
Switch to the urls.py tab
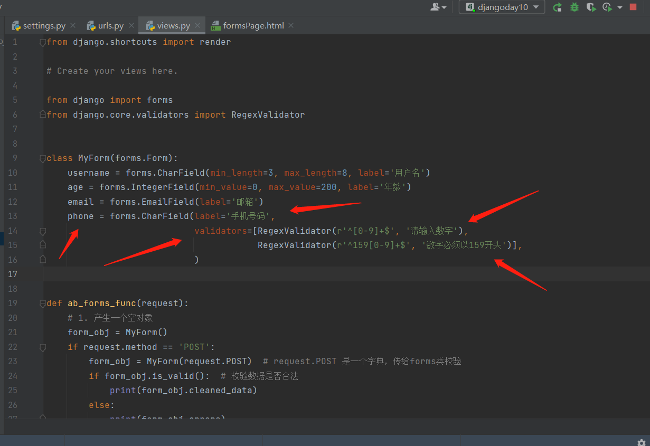click(x=106, y=25)
